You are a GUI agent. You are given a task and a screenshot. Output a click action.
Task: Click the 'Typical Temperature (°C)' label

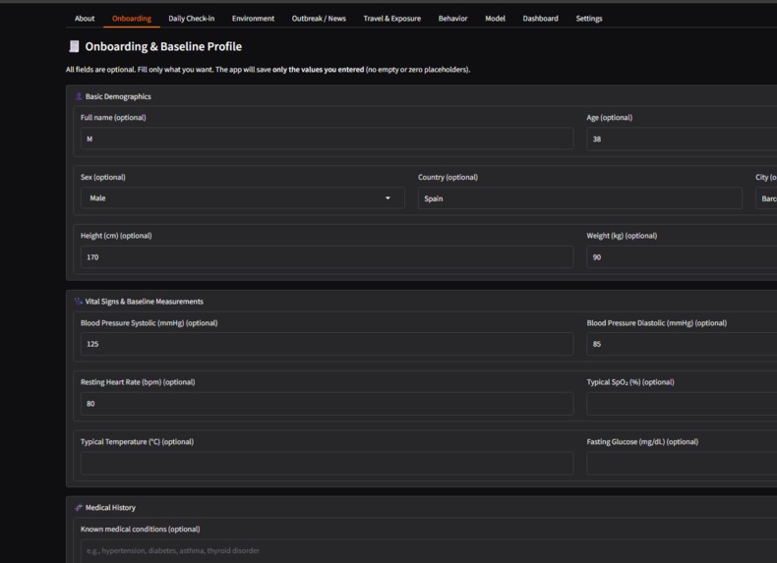(x=137, y=442)
